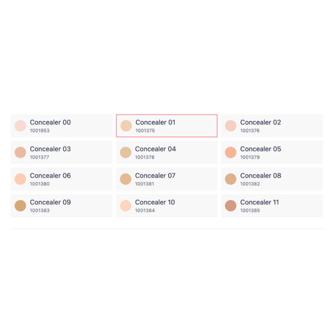Select the "Concealer 08" label text

[x=261, y=176]
